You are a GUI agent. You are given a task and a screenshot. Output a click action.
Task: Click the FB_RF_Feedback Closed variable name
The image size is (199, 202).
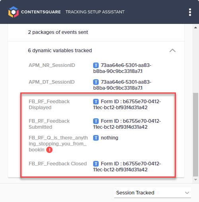[58, 164]
